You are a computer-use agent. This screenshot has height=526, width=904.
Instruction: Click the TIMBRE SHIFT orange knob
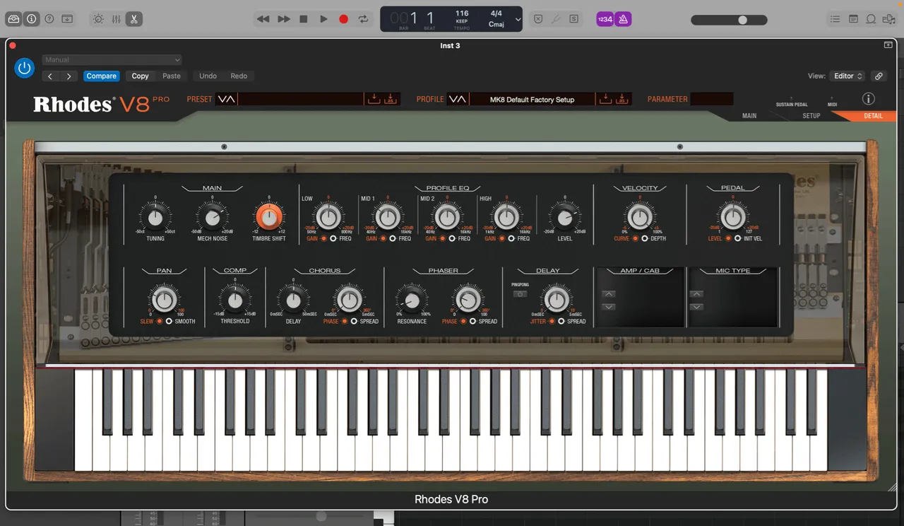click(x=269, y=217)
